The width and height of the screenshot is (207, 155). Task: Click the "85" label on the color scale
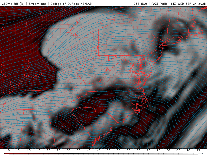click(178, 150)
